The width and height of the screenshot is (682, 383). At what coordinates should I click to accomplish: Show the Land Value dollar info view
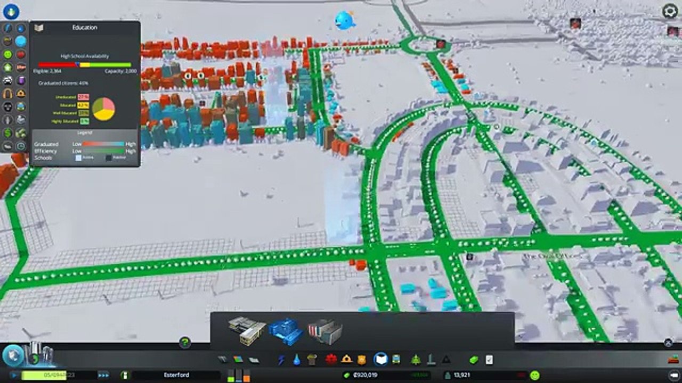coord(8,133)
